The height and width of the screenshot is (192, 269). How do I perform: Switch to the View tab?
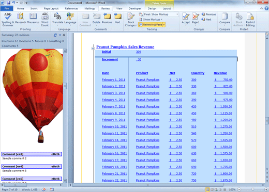tap(119, 8)
